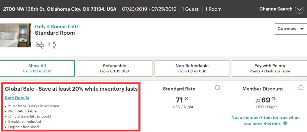Click the Change Search text
Viewport: 307px width, 132px height.
point(276,9)
